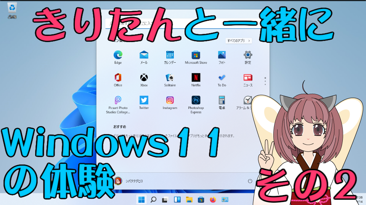Open the Netflix app
The height and width of the screenshot is (205, 366).
click(196, 80)
